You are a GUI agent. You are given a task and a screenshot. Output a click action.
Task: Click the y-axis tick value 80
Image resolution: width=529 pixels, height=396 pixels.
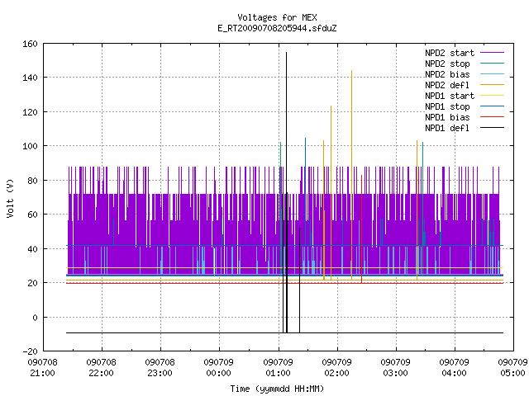[x=32, y=181]
